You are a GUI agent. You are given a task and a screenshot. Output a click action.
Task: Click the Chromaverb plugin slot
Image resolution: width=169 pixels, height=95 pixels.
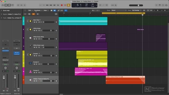[6, 51]
